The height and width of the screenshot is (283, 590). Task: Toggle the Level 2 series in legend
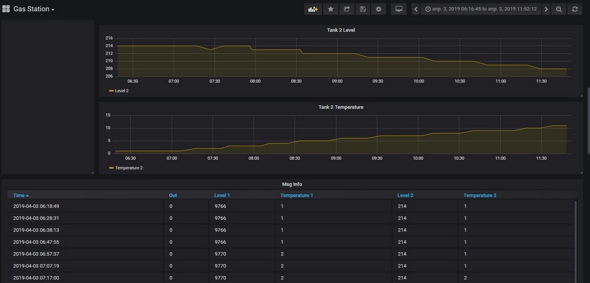click(x=121, y=91)
